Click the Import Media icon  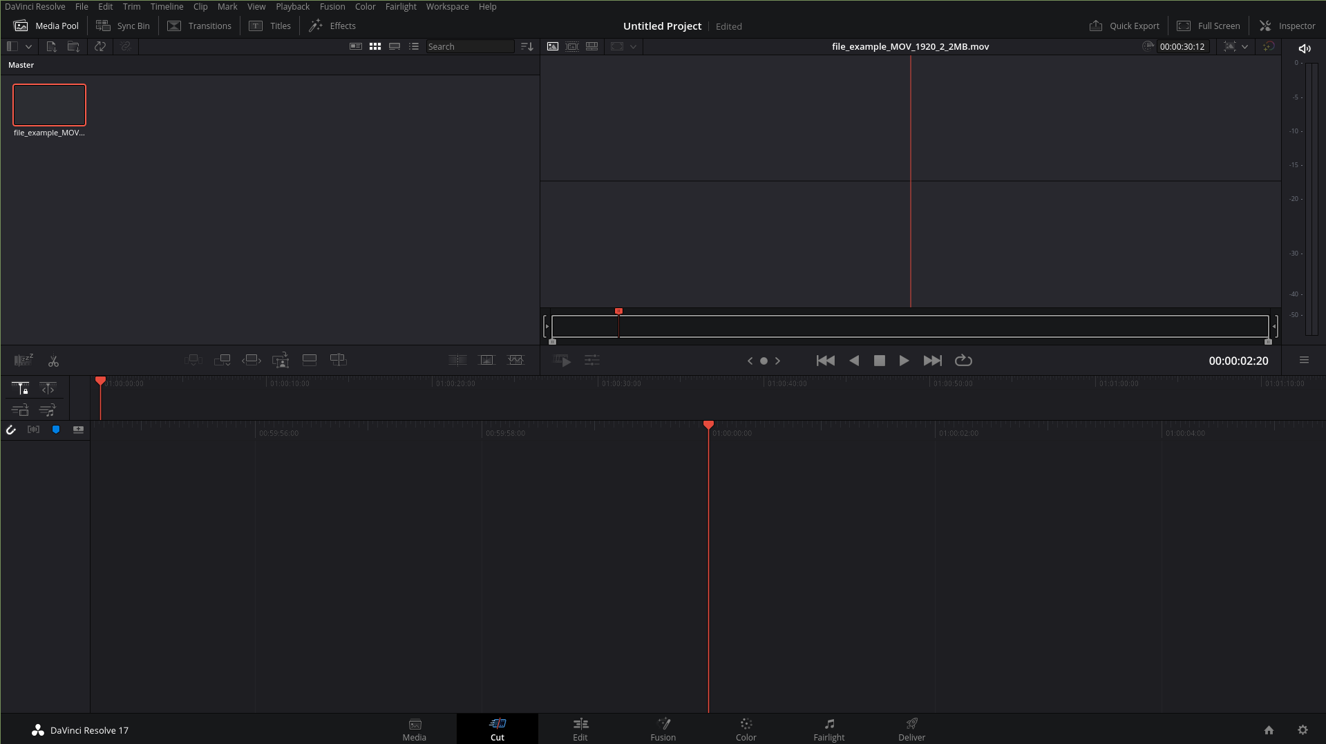51,46
